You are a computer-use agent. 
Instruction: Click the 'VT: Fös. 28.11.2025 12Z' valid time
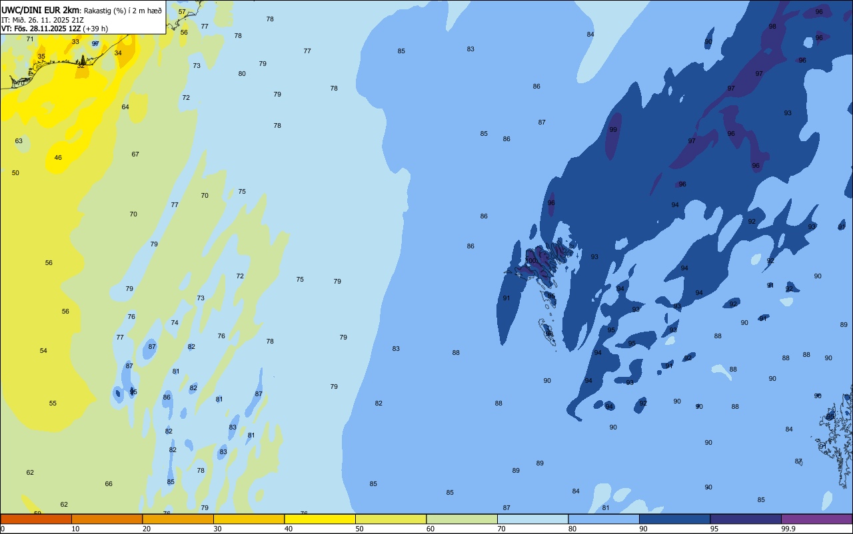[41, 29]
